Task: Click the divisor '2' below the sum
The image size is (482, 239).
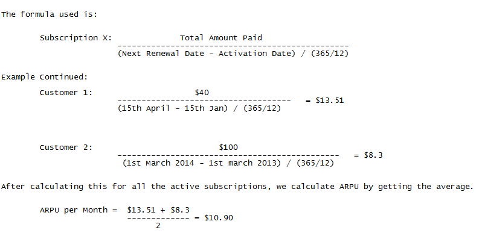Action: click(x=158, y=226)
